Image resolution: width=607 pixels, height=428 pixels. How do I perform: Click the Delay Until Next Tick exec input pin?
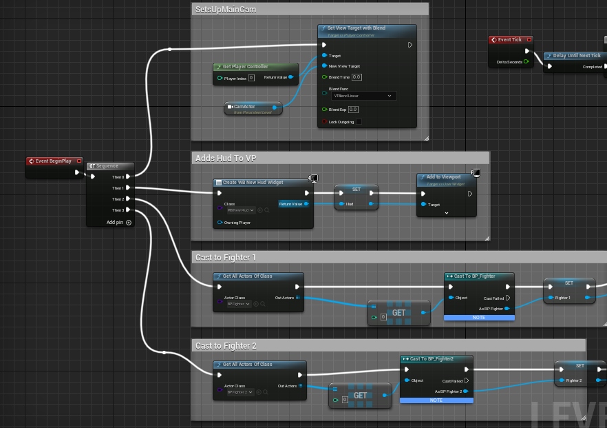550,66
